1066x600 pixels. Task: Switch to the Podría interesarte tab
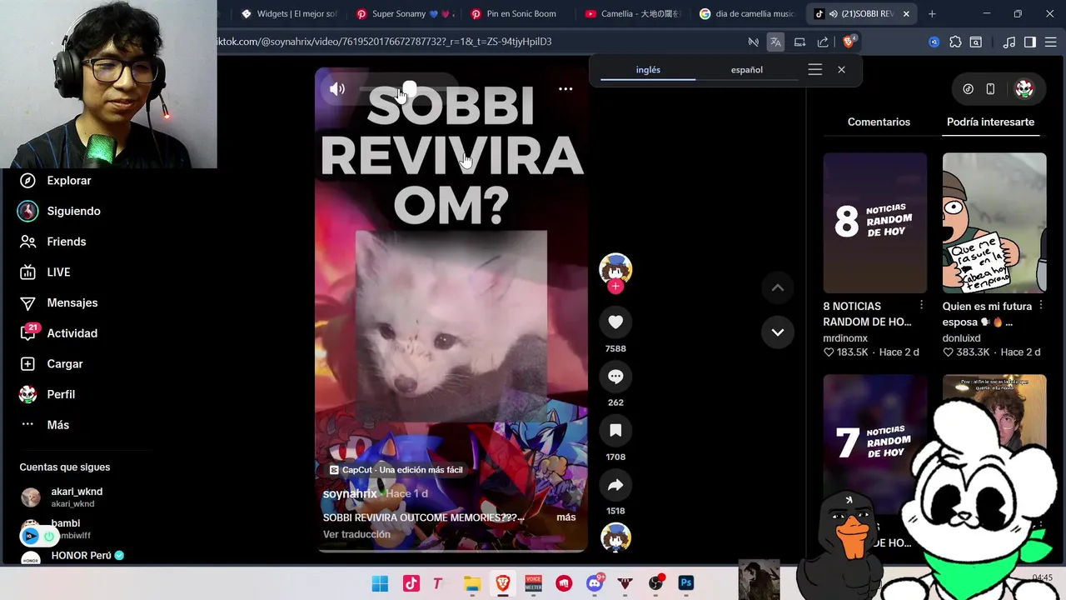point(990,122)
